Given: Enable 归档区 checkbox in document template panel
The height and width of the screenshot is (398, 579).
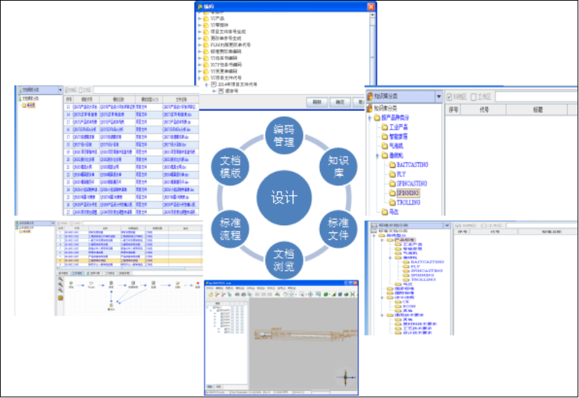Looking at the screenshot, I should pyautogui.click(x=68, y=90).
